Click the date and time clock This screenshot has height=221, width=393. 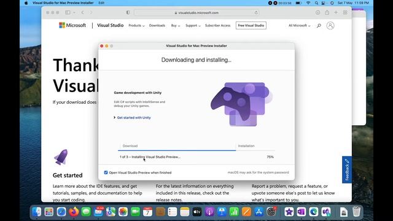(353, 2)
